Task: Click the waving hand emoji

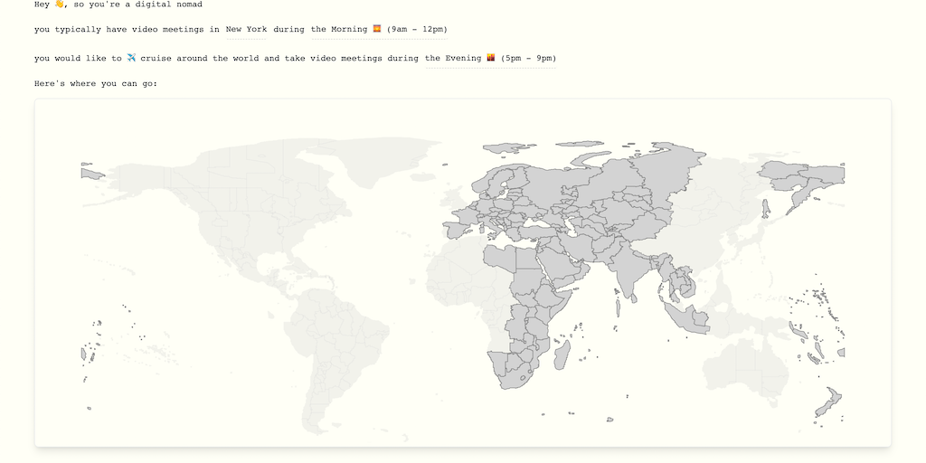Action: (59, 5)
